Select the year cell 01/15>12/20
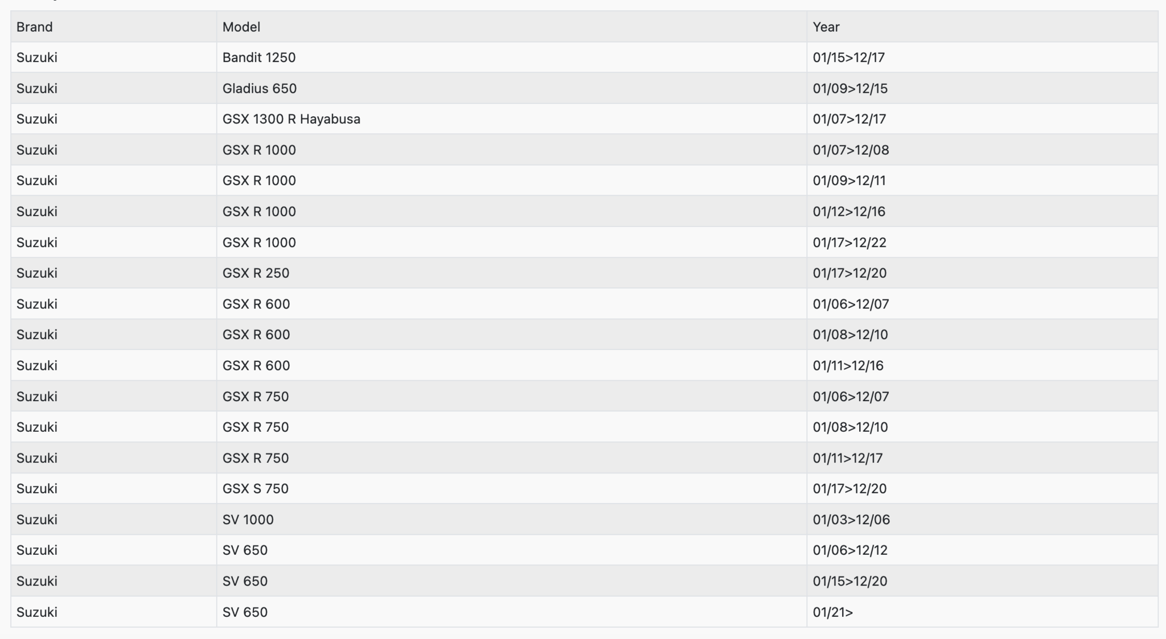 point(850,581)
